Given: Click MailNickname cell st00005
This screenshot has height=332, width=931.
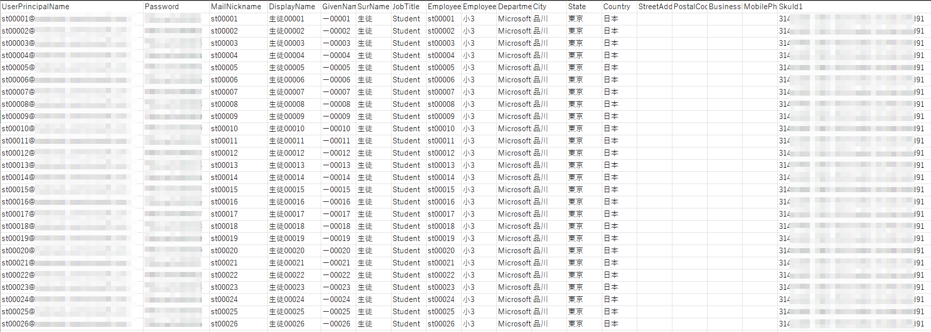Looking at the screenshot, I should pyautogui.click(x=238, y=68).
